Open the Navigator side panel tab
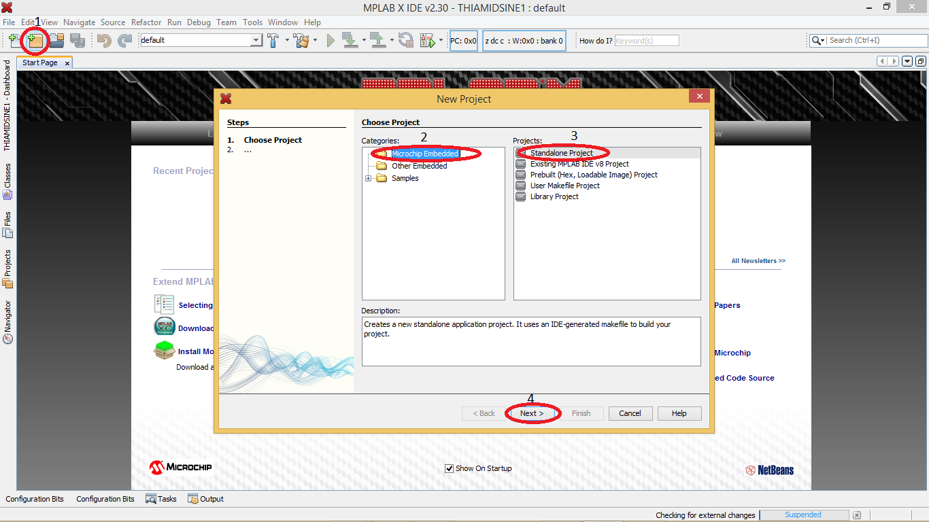 click(7, 322)
